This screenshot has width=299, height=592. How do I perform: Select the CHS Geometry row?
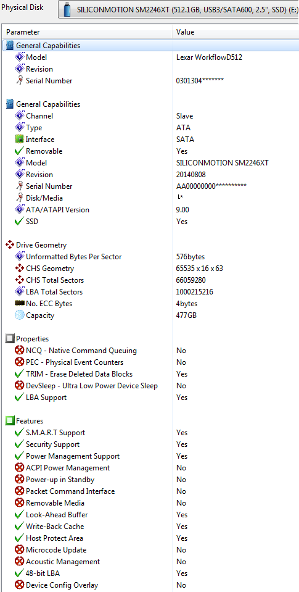(x=151, y=269)
